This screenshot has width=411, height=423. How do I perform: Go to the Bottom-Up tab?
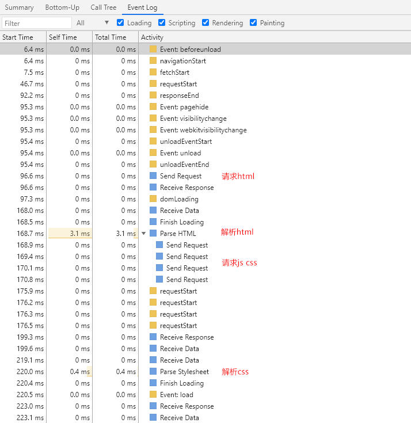pyautogui.click(x=62, y=7)
